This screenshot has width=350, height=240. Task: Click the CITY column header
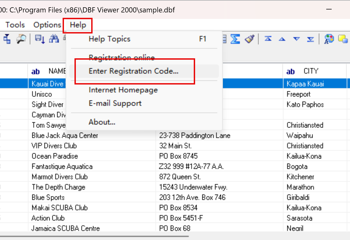pos(310,71)
